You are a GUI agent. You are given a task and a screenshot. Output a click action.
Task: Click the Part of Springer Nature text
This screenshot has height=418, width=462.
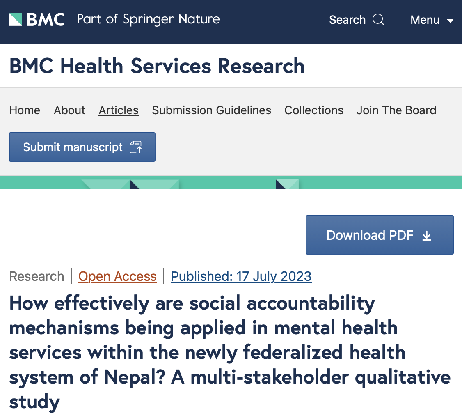148,19
